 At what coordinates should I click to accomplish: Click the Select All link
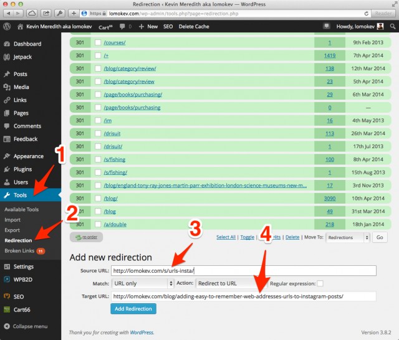pyautogui.click(x=226, y=237)
